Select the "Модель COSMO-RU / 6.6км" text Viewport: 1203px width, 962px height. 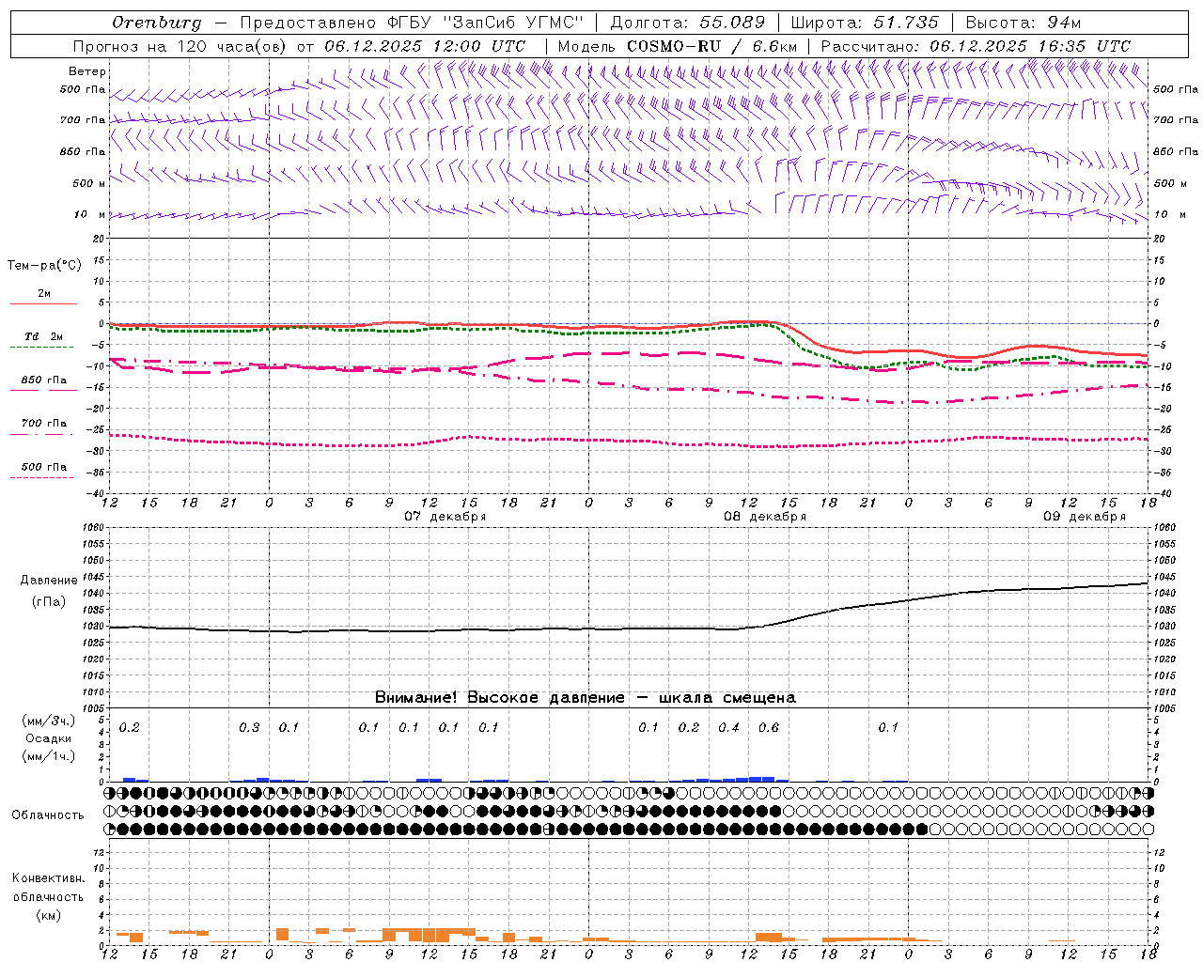tap(678, 46)
